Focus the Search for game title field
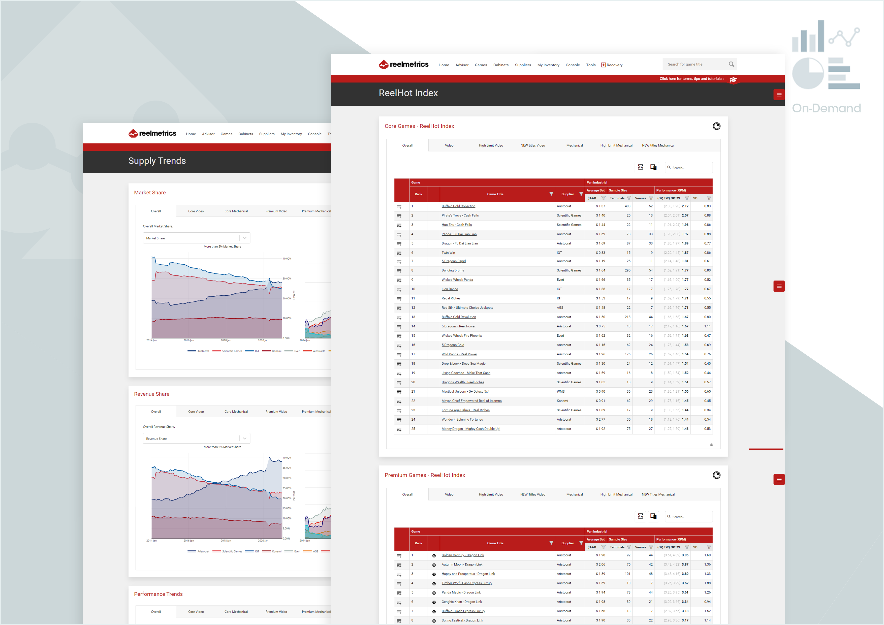Screen dimensions: 884x625 point(695,64)
